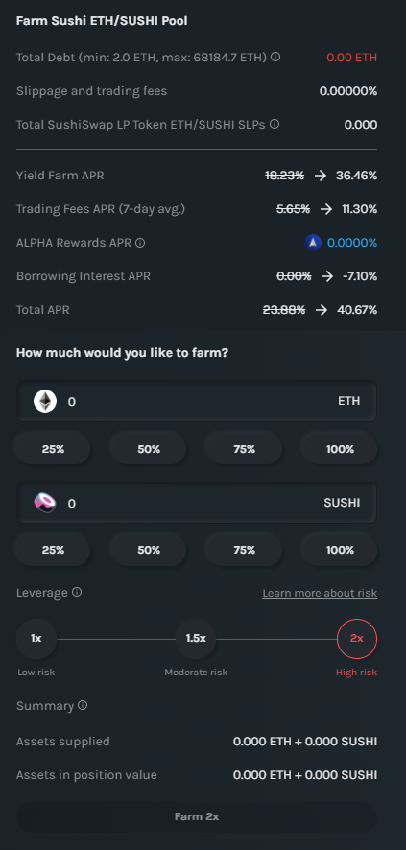The image size is (406, 850).
Task: Click the Farm 2x button
Action: [x=196, y=816]
